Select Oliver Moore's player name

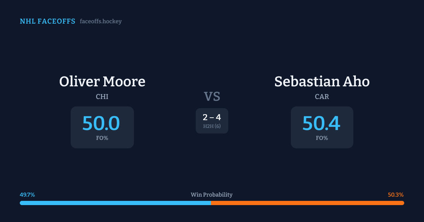(x=102, y=81)
